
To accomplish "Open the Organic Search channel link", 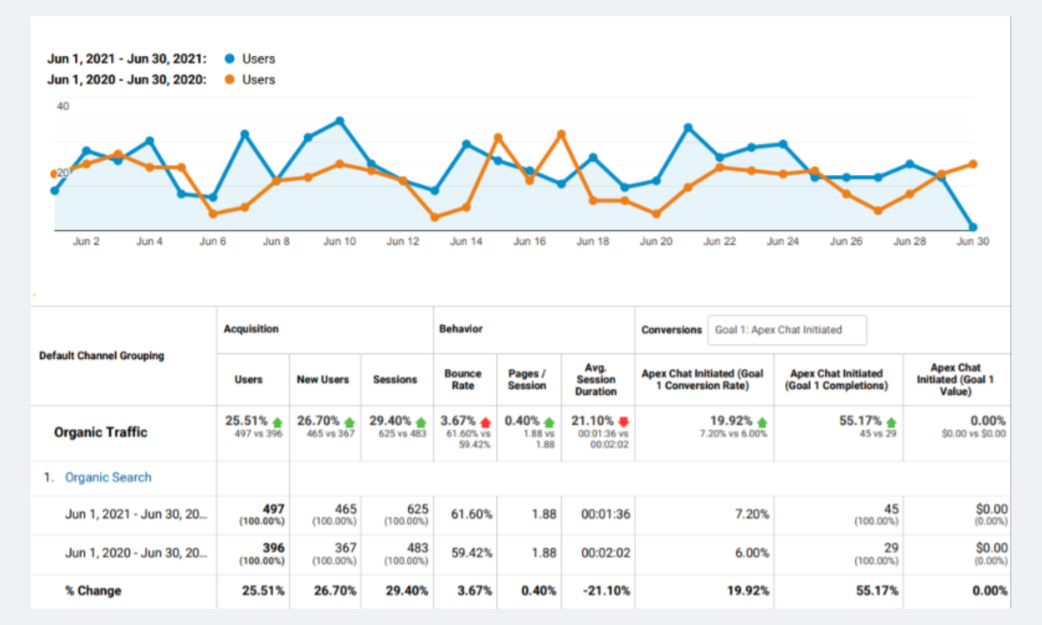I will tap(108, 477).
